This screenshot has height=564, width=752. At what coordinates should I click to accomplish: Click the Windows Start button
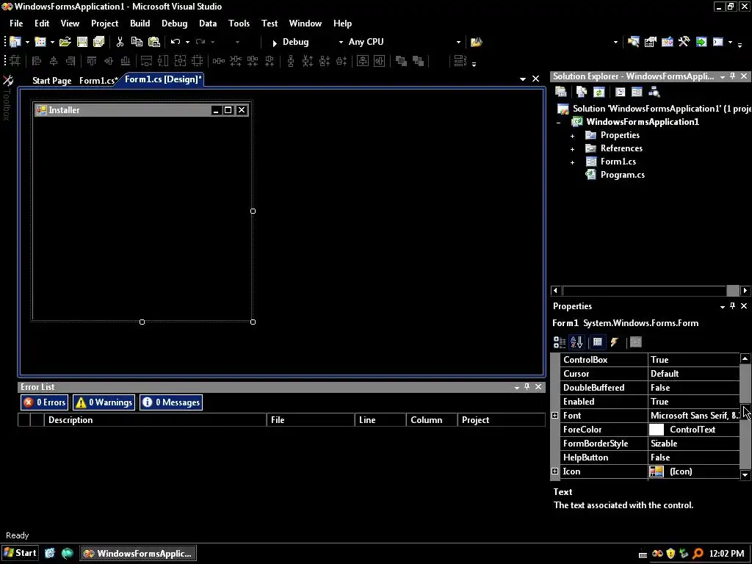pos(20,553)
